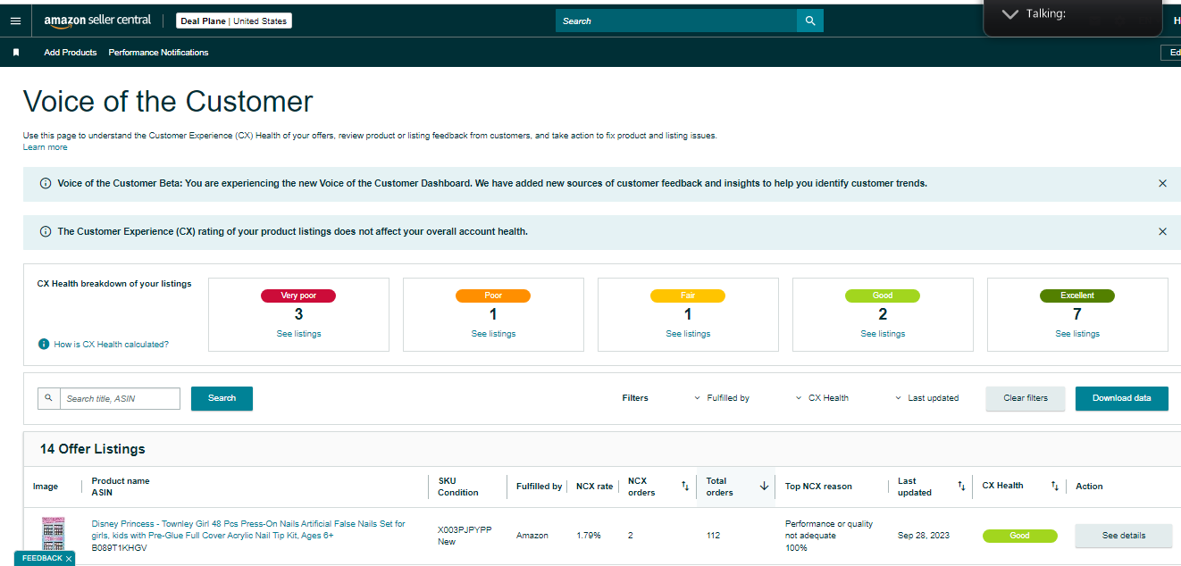
Task: Click the 14 Offer Listings heading
Action: pos(93,449)
